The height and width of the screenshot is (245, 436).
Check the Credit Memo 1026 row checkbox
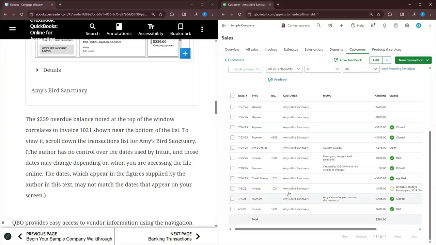pos(232,178)
